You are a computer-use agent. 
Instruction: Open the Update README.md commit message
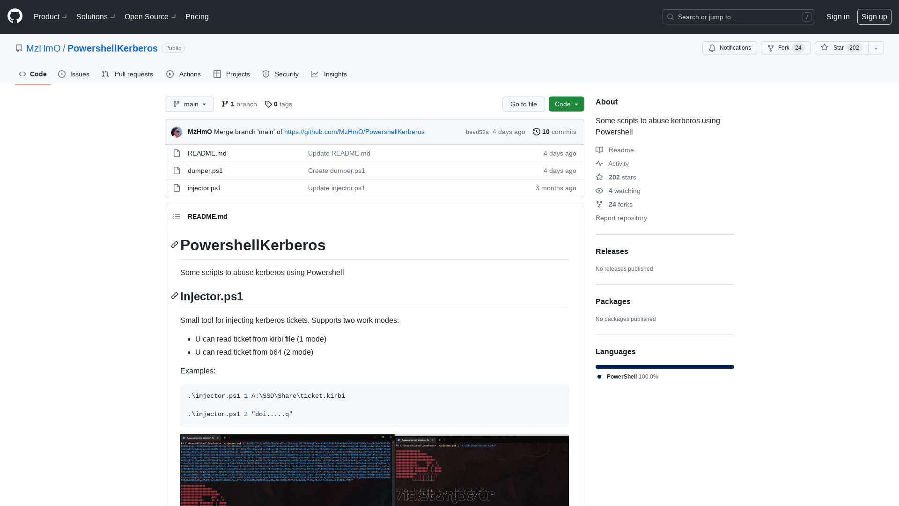click(339, 153)
